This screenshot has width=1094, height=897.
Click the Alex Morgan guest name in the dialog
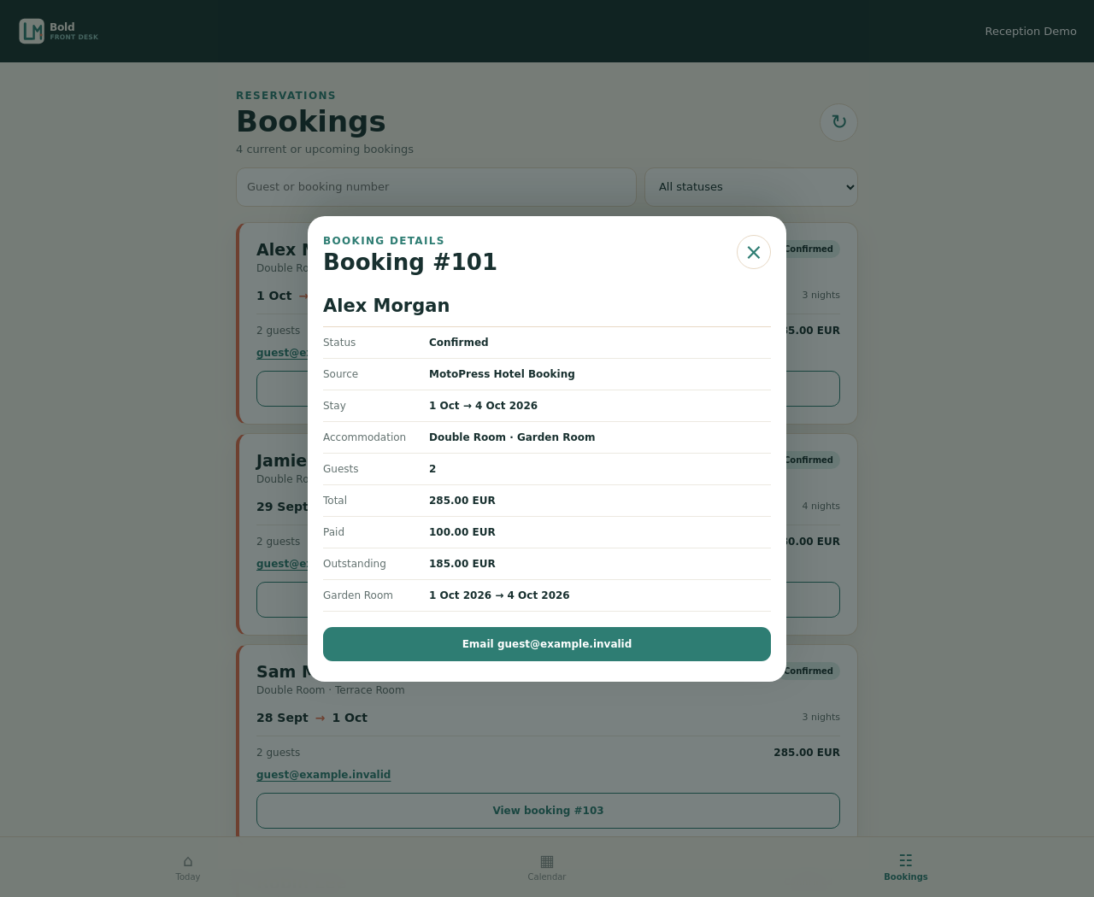[x=386, y=306]
